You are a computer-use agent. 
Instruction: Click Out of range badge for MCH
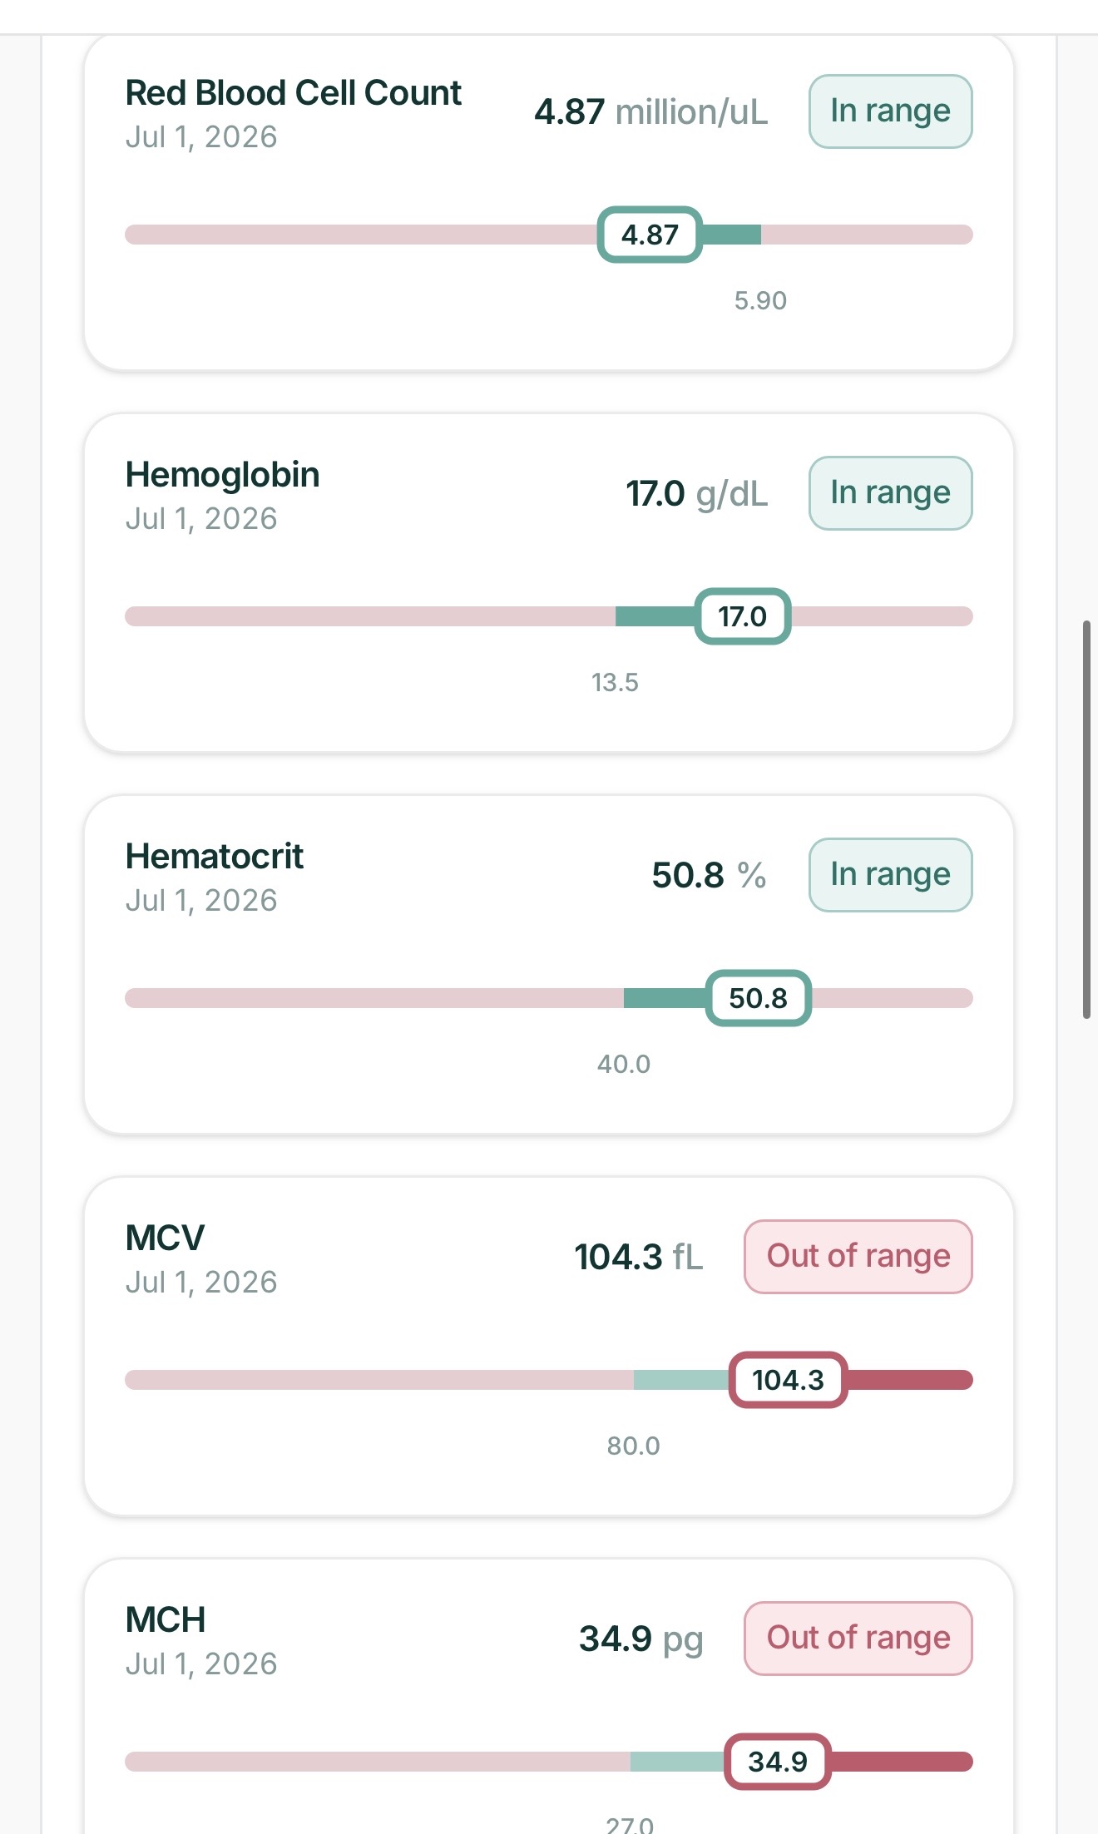[858, 1639]
